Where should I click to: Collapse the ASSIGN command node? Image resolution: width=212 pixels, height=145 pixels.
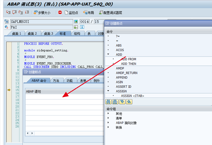click(x=108, y=91)
